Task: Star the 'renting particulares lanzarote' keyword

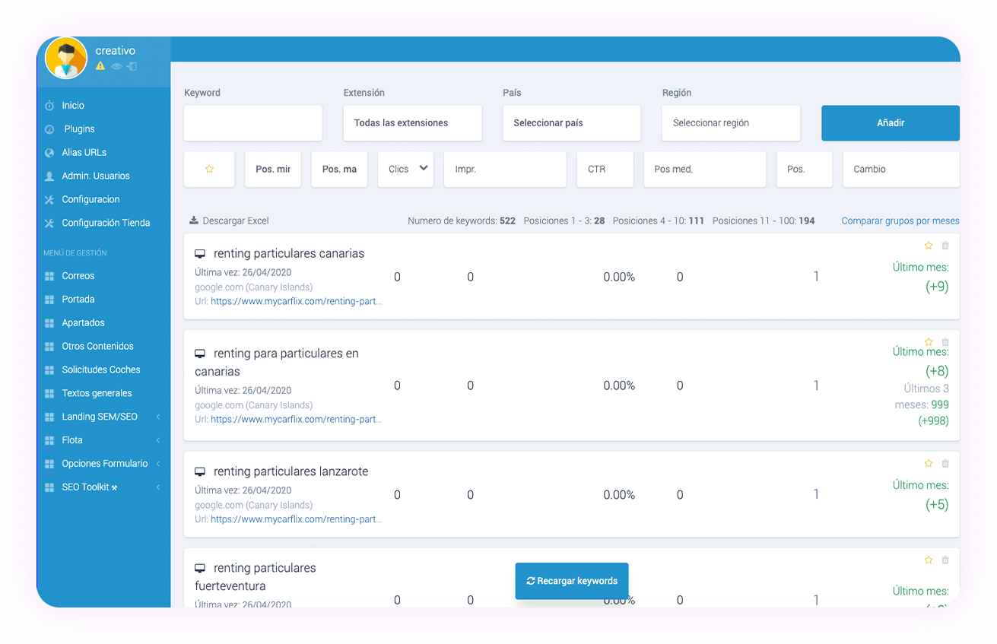Action: tap(928, 464)
